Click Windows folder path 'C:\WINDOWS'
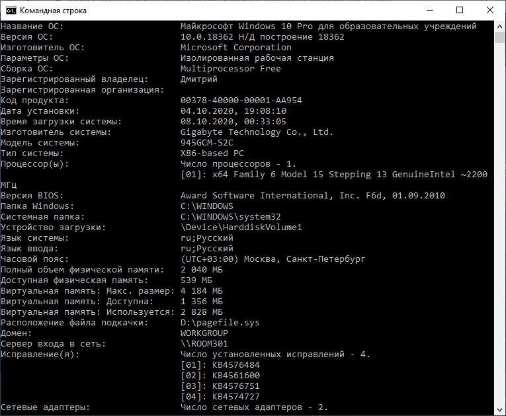 207,206
